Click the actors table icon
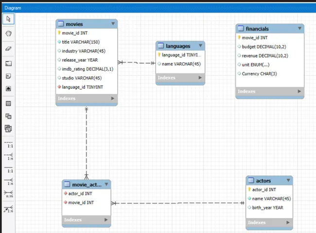The height and width of the screenshot is (233, 316). (x=251, y=180)
